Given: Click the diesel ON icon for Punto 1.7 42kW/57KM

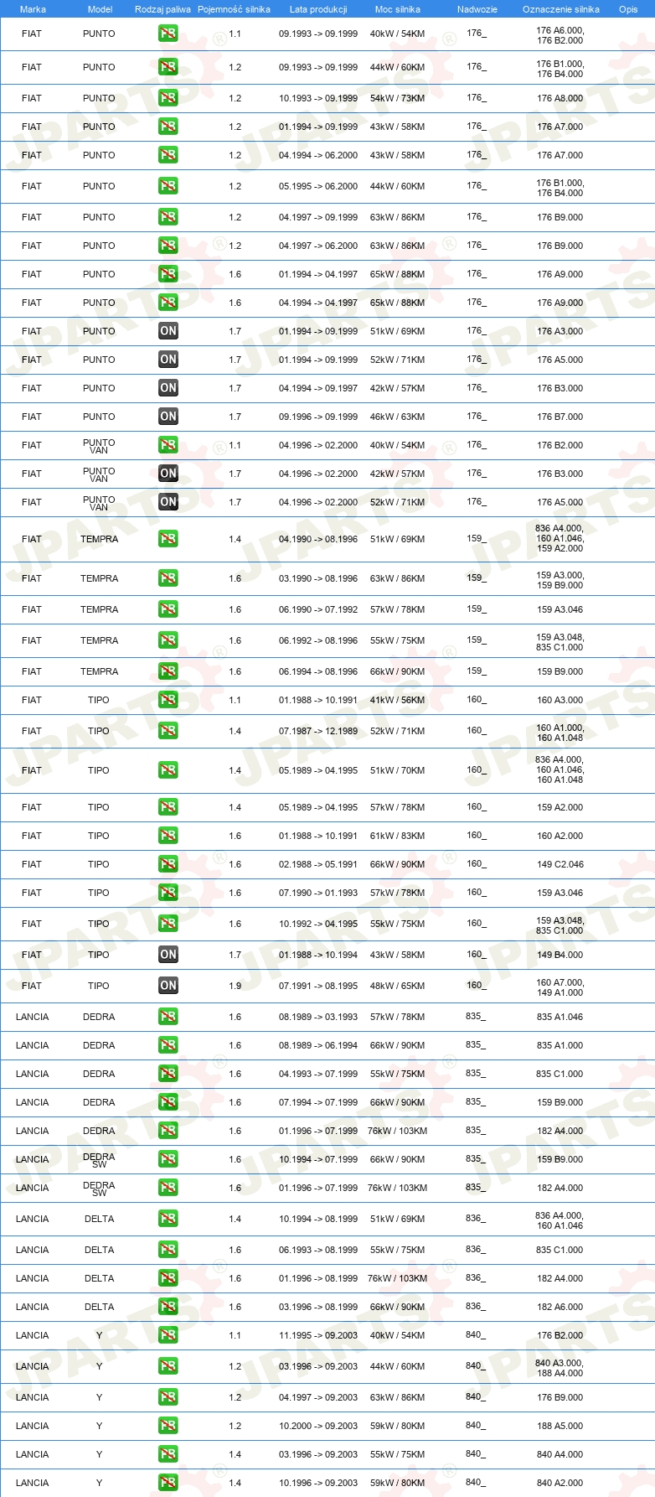Looking at the screenshot, I should coord(168,388).
